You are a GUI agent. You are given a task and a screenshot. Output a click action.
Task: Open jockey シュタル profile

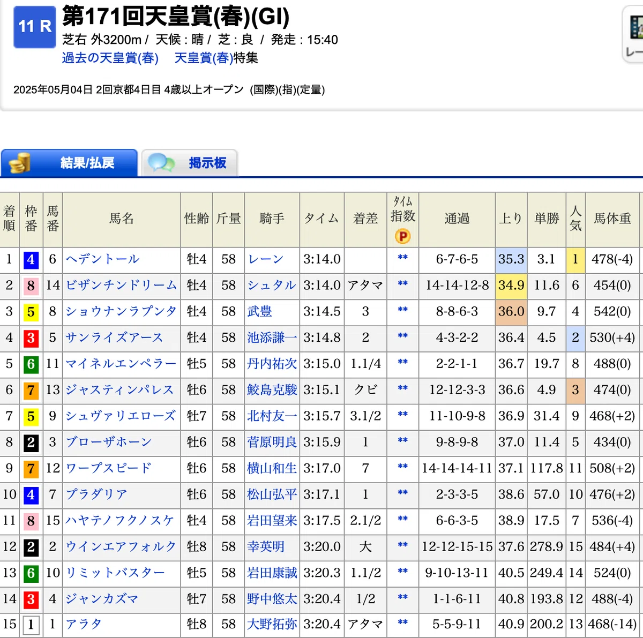pos(272,285)
